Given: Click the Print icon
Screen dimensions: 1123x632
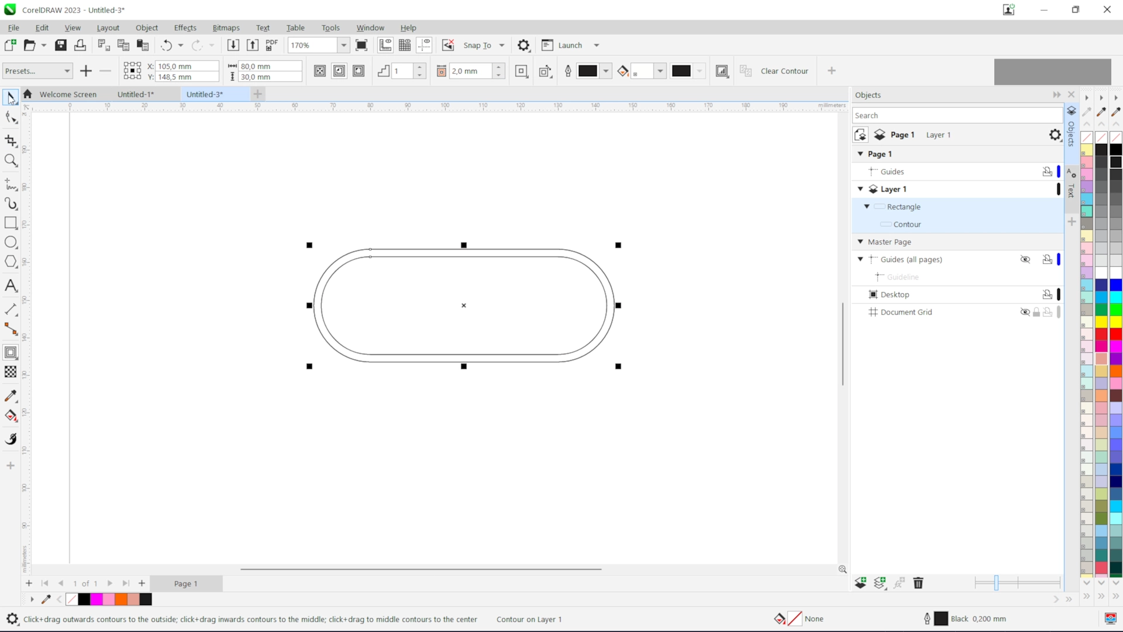Looking at the screenshot, I should click(80, 45).
